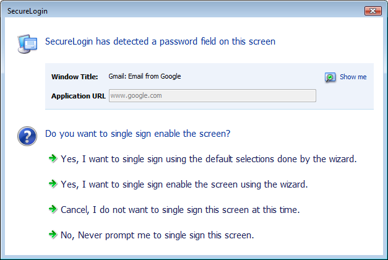This screenshot has height=260, width=388.
Task: Click green arrow beside 'Never prompt me' option
Action: (53, 235)
